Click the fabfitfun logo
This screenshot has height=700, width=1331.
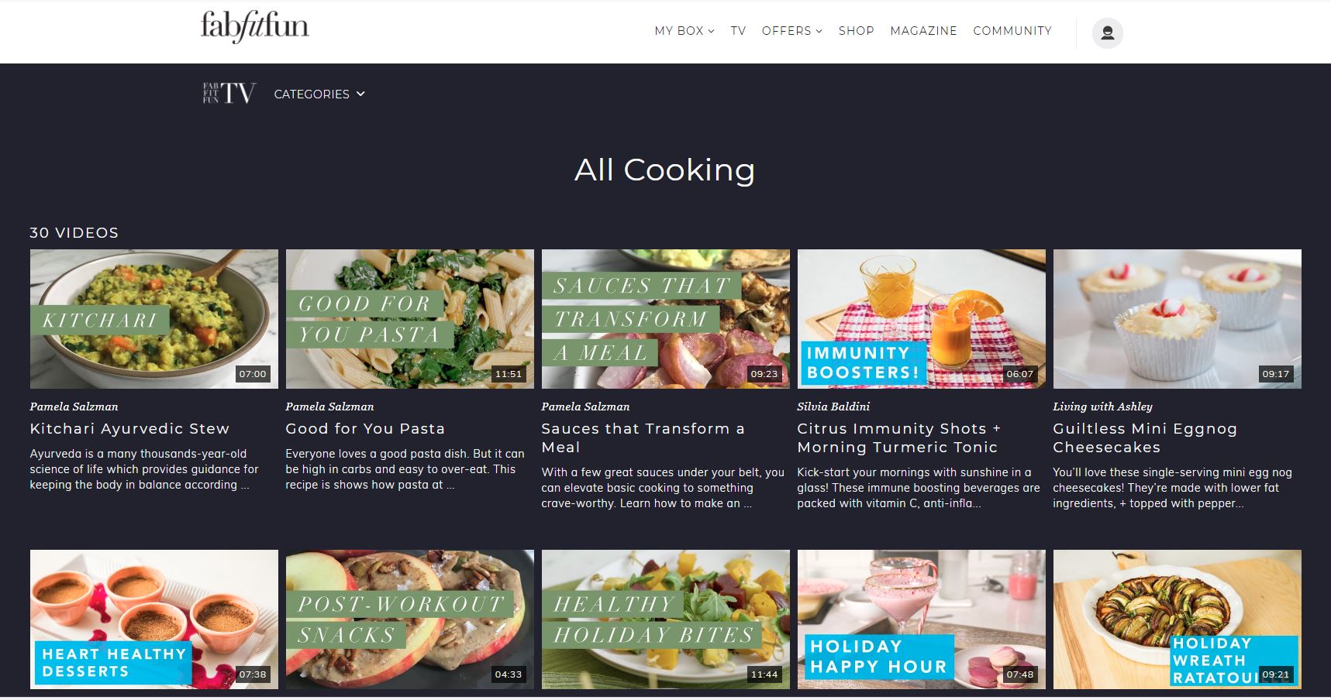tap(254, 27)
